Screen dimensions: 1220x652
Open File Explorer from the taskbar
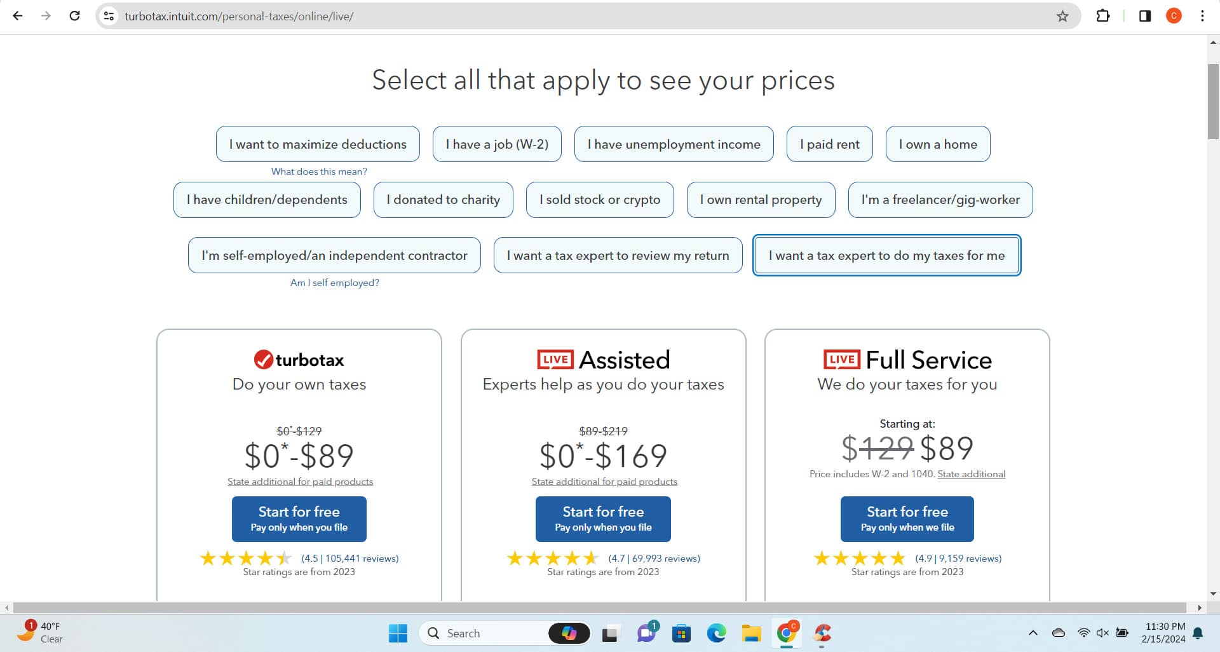pos(751,633)
